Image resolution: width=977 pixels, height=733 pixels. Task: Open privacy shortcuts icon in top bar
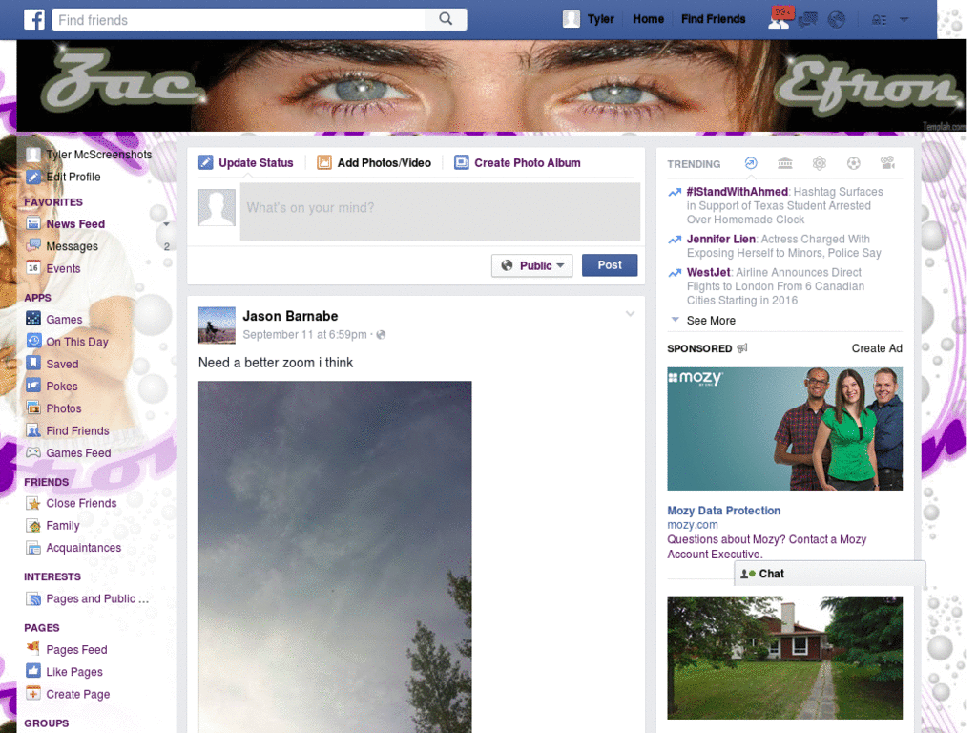[879, 20]
